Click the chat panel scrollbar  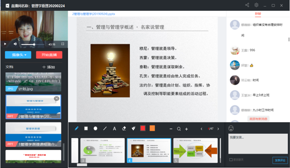289,39
